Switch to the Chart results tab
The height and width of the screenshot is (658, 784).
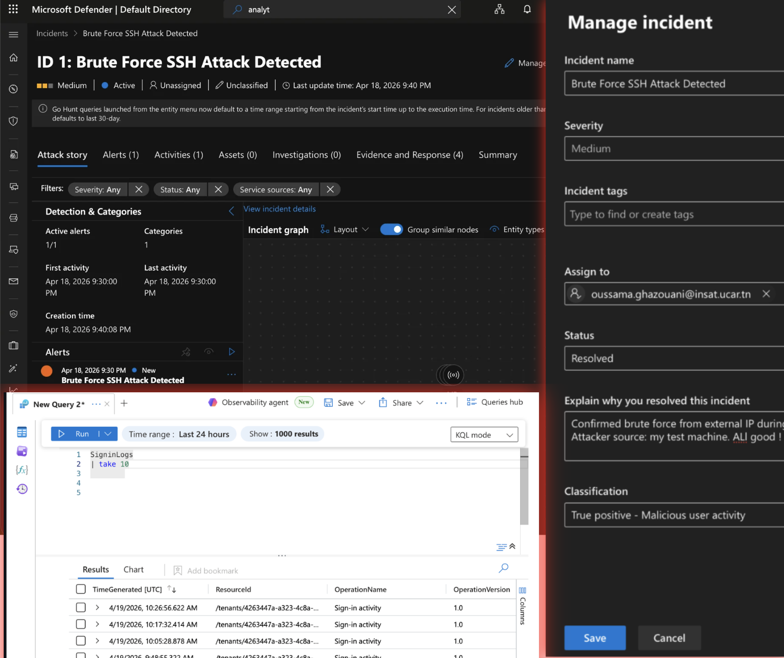[x=134, y=569]
